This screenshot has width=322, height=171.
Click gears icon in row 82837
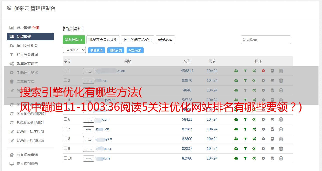point(254,149)
